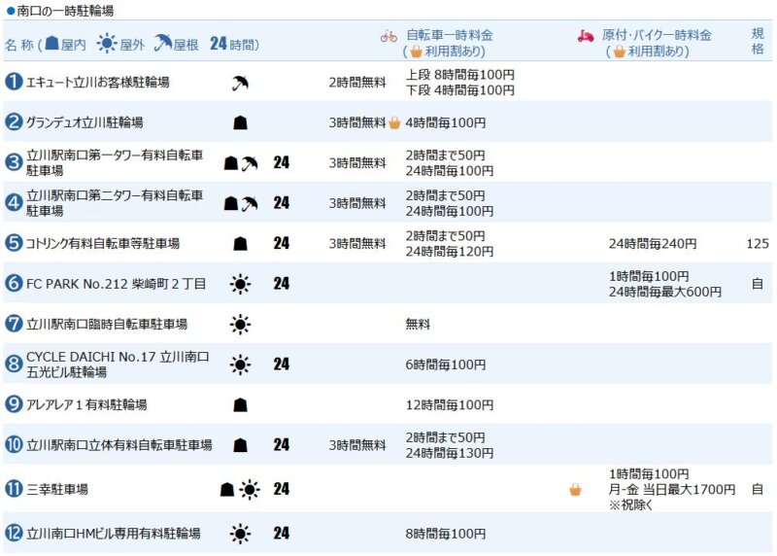This screenshot has width=777, height=556.
Task: Click the number 1 circle badge
Action: [x=14, y=82]
